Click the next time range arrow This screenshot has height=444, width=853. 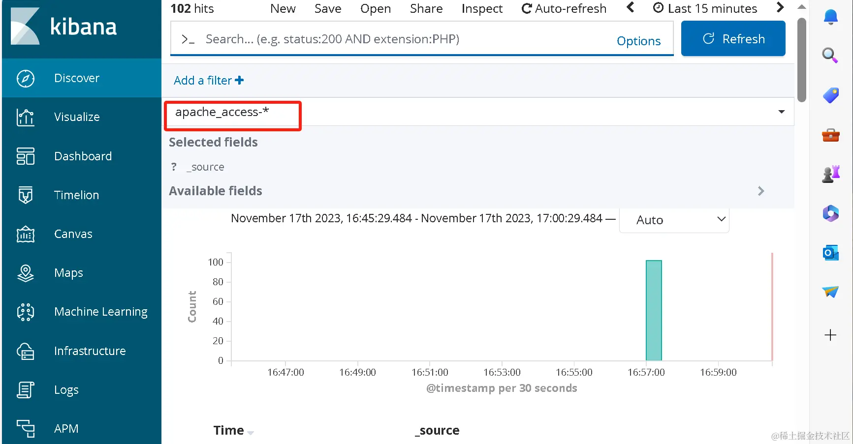click(x=780, y=7)
